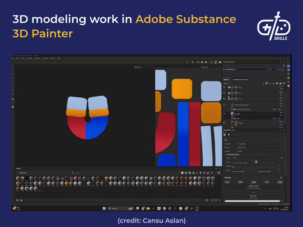Hide the Color 2 folder layer
Image resolution: width=303 pixels, height=227 pixels.
pos(224,93)
